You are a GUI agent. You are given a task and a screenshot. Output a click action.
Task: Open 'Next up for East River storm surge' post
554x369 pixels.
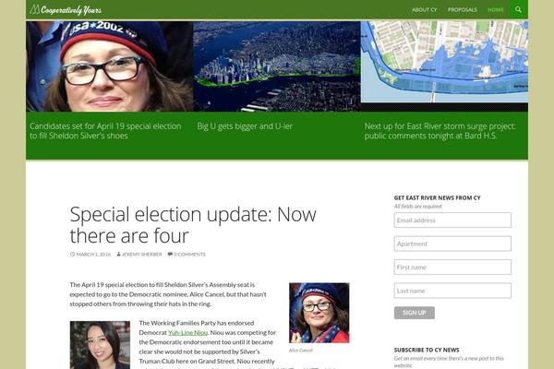(440, 131)
